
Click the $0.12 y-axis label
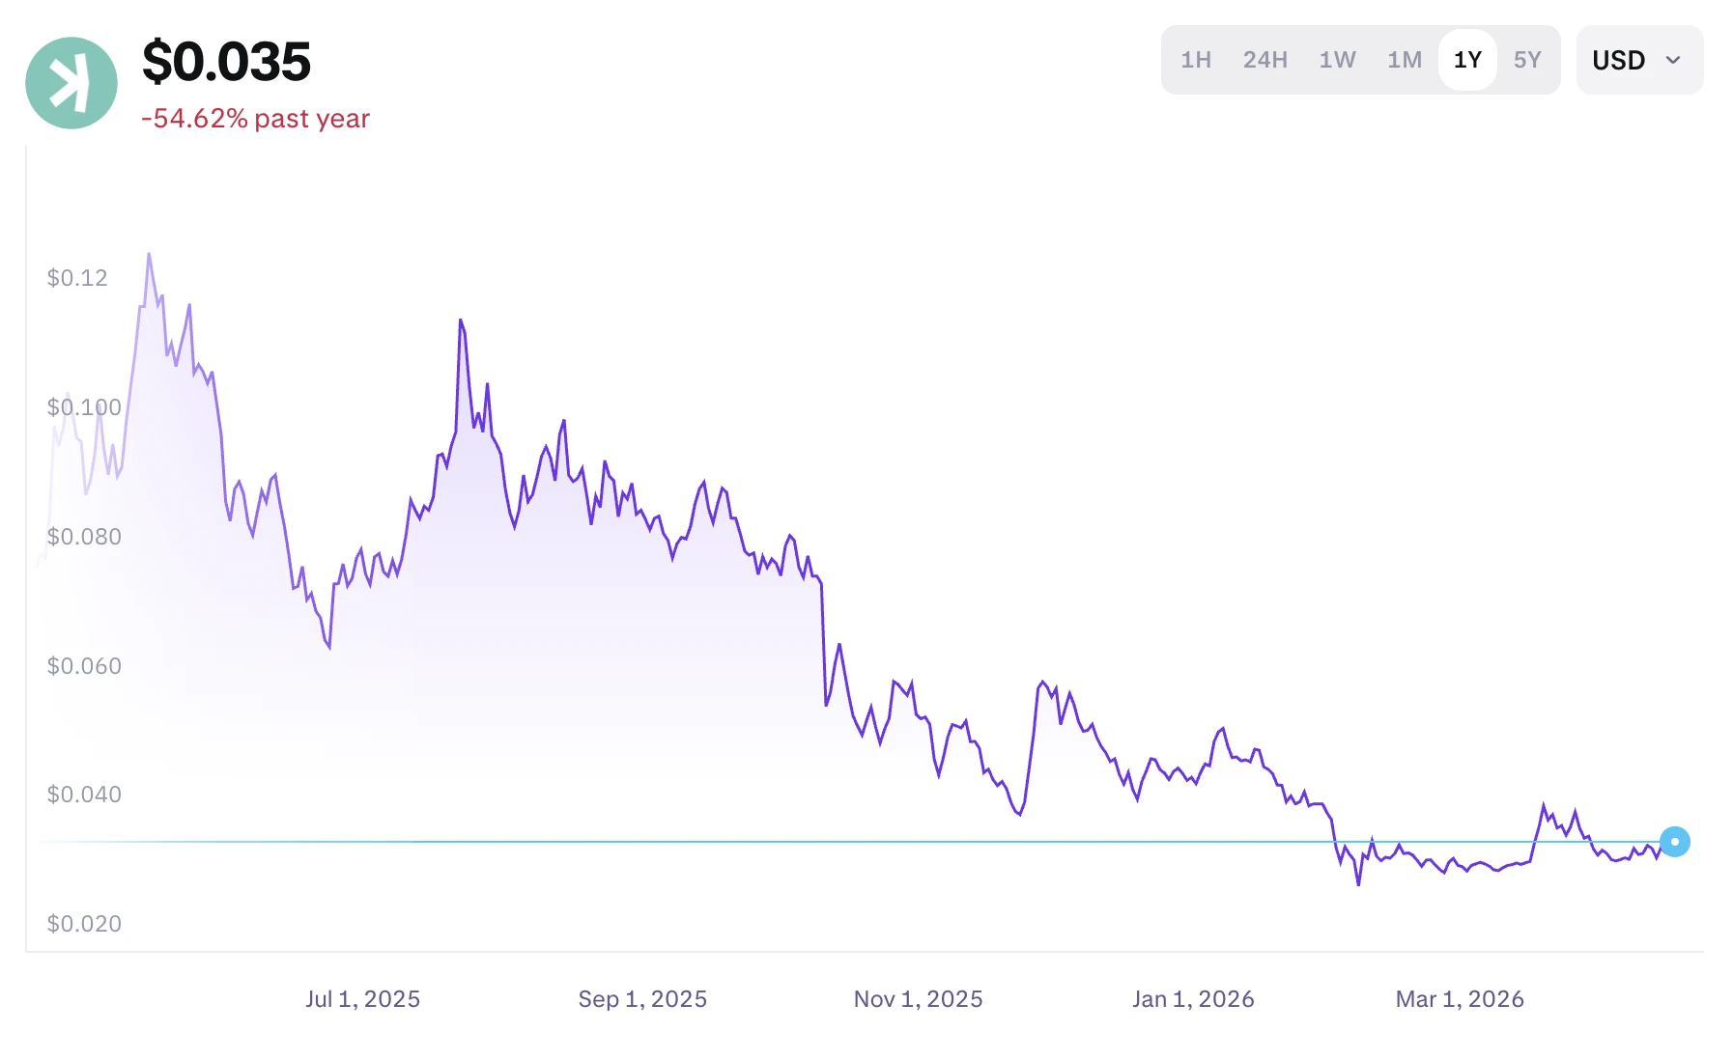point(77,278)
